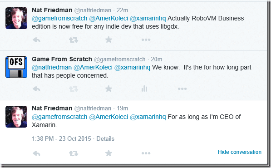Retweet the RoboVM Business edition tweet
The width and height of the screenshot is (271, 168).
click(x=74, y=40)
